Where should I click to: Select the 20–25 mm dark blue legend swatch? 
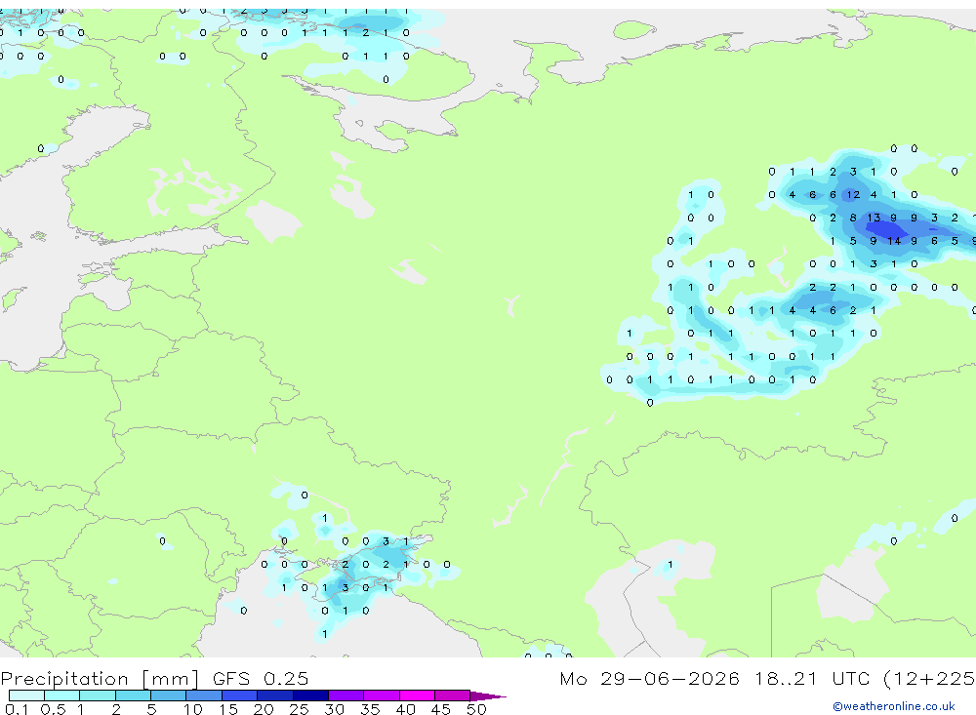[x=274, y=695]
